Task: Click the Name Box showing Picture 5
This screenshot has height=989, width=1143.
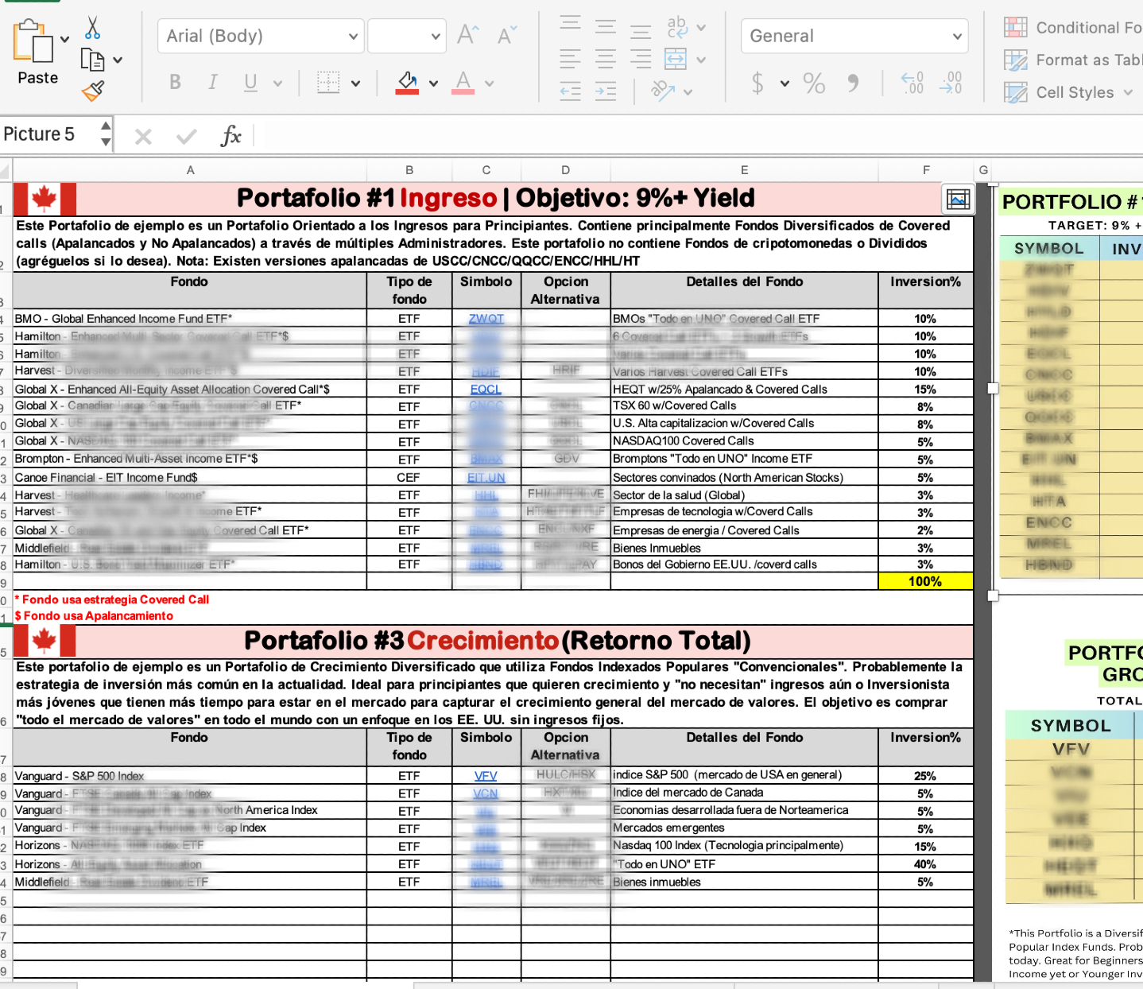Action: (49, 134)
